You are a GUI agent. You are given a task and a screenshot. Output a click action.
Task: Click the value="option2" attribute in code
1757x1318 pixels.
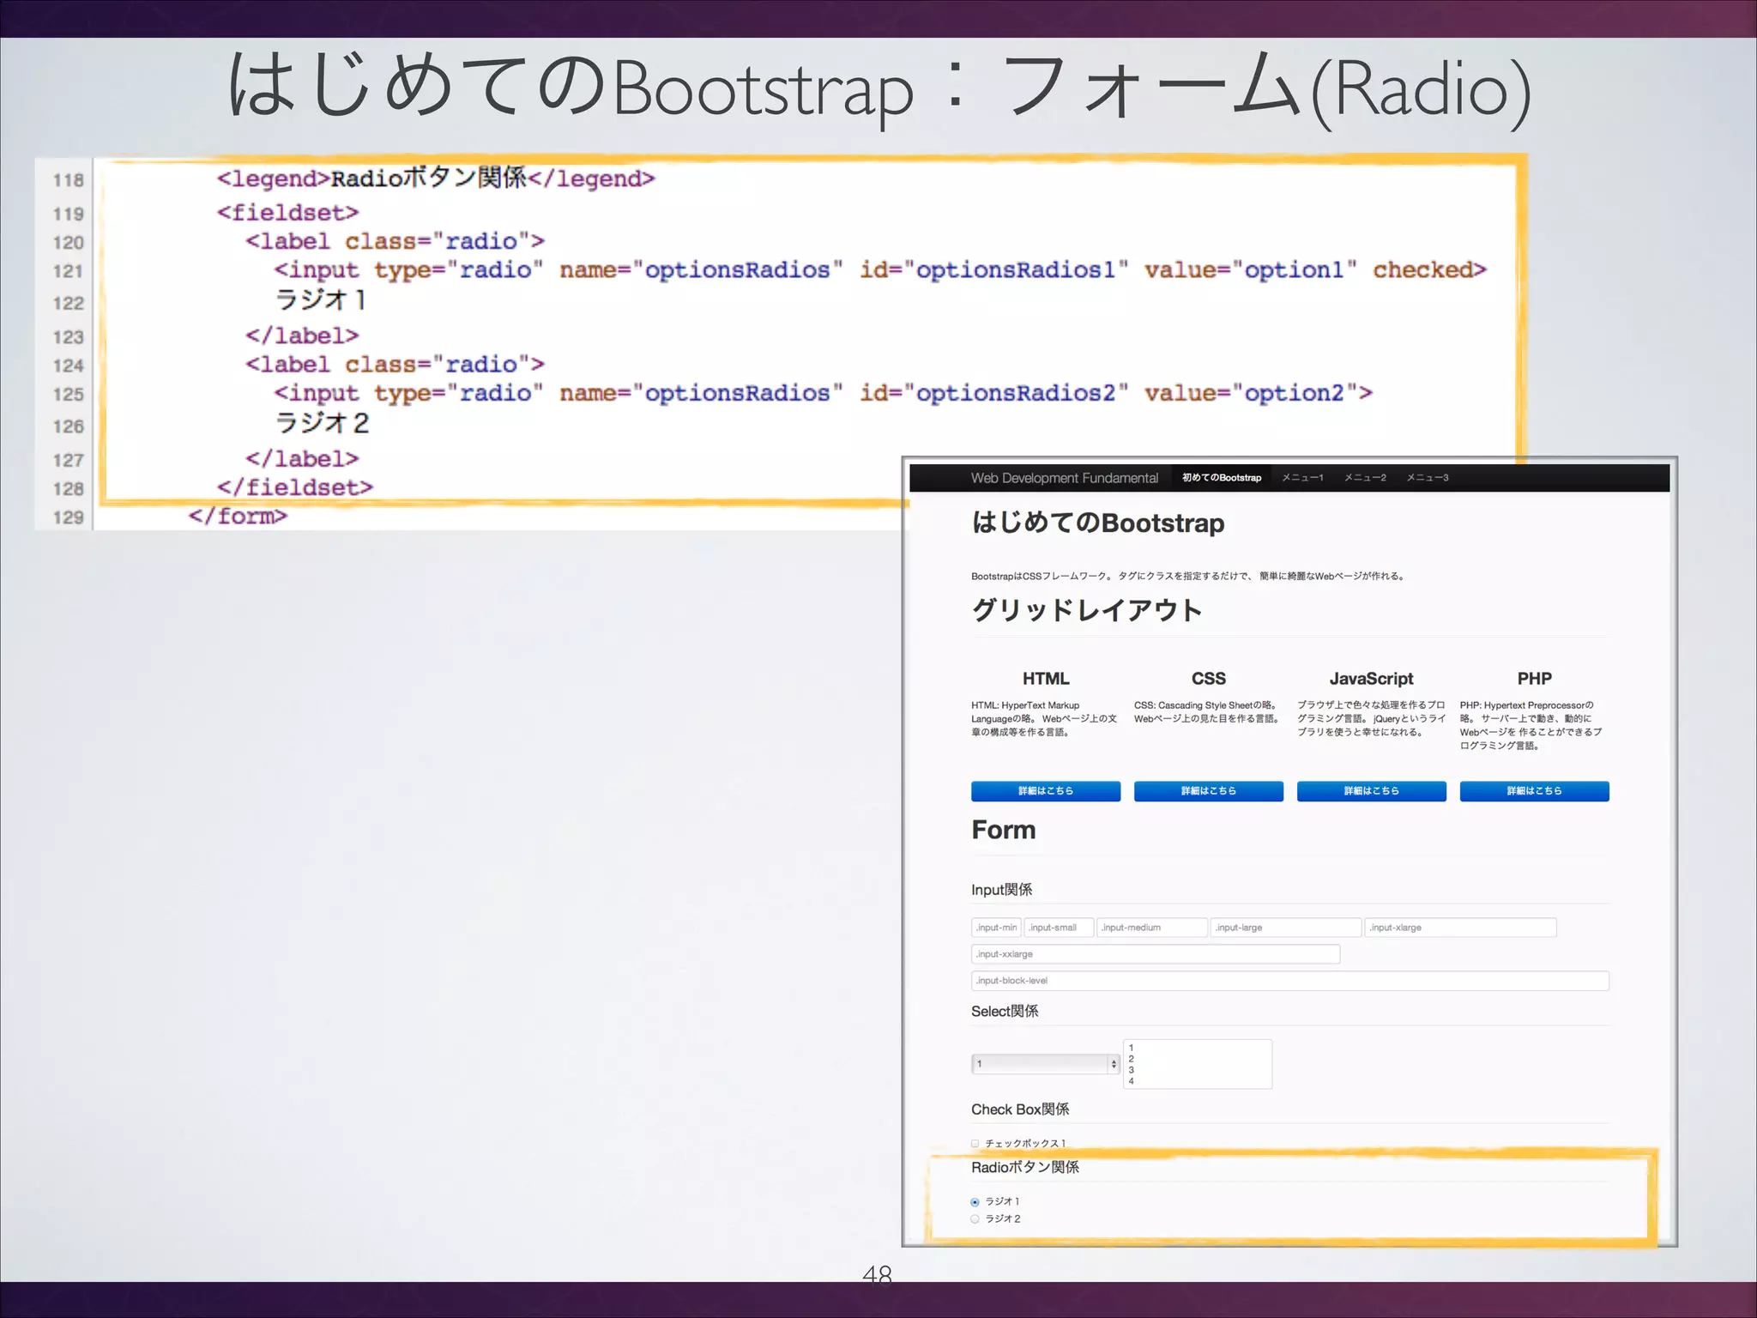(x=1251, y=393)
